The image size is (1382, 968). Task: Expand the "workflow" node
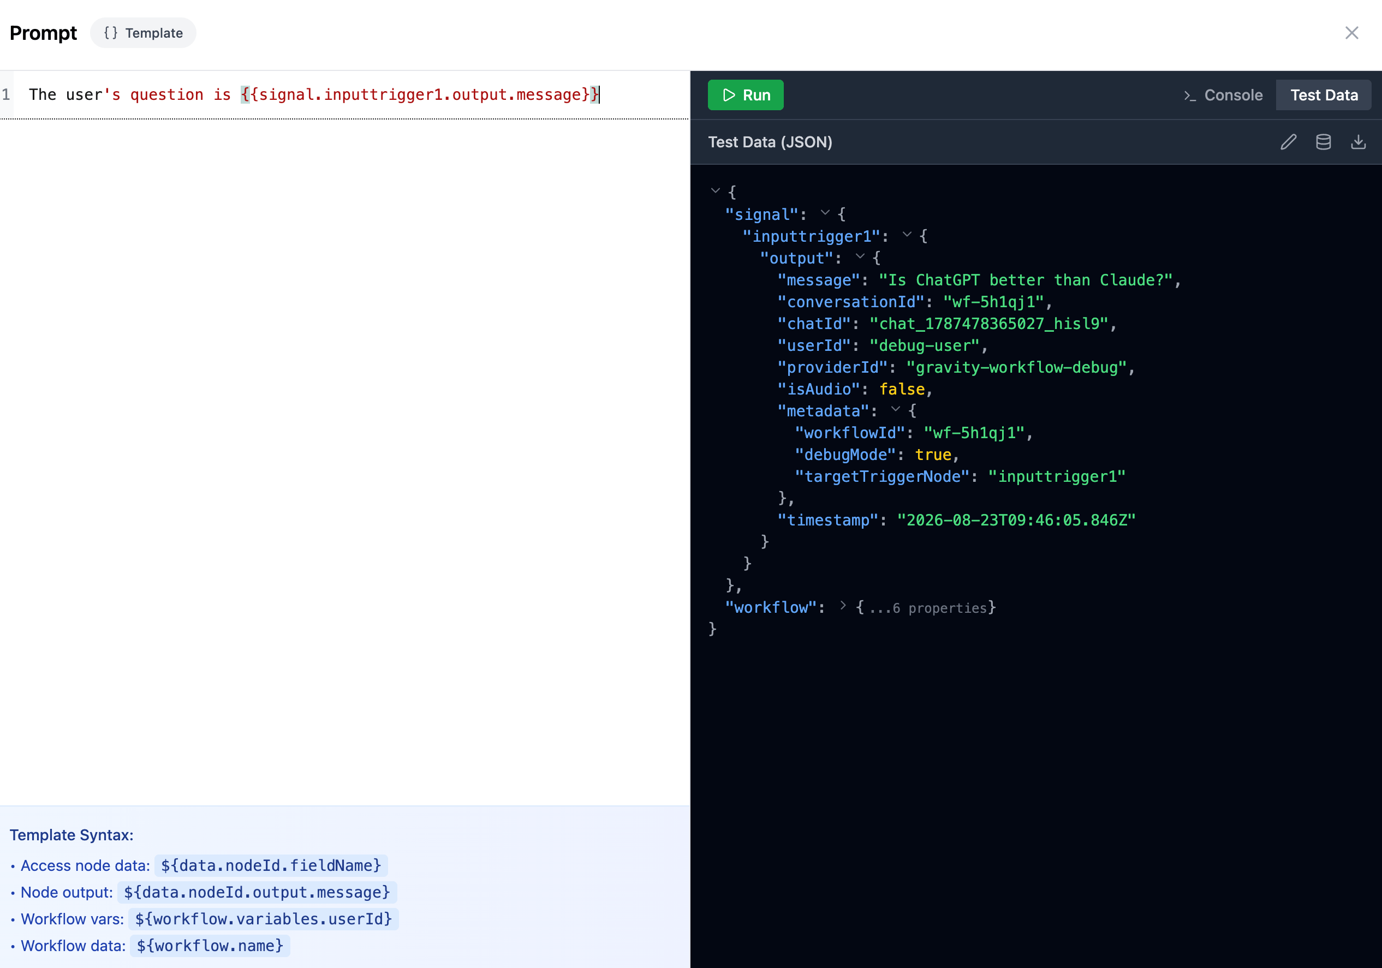[x=843, y=606]
